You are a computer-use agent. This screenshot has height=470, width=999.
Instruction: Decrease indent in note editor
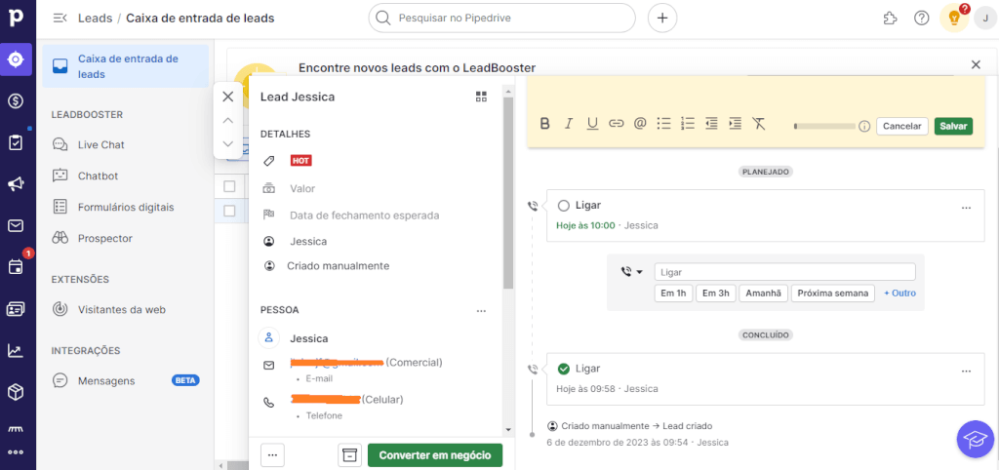click(711, 124)
